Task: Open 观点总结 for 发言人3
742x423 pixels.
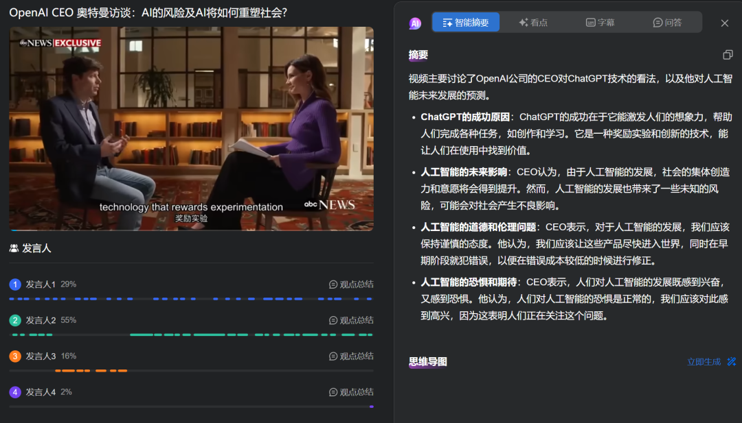Action: (351, 356)
